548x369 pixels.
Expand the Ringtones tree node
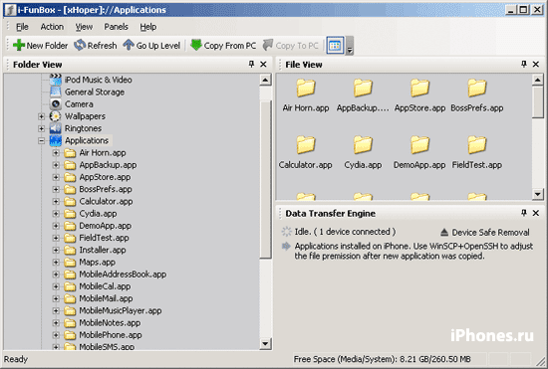pyautogui.click(x=41, y=128)
